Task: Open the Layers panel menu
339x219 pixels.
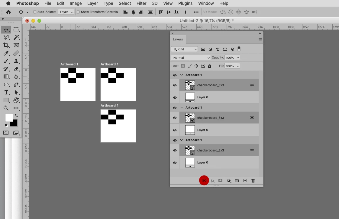Action: tap(260, 39)
